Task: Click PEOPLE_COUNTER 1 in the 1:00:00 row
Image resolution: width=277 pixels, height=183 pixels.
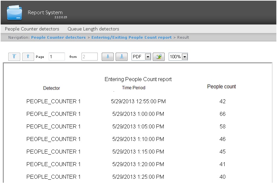Action: pyautogui.click(x=53, y=114)
